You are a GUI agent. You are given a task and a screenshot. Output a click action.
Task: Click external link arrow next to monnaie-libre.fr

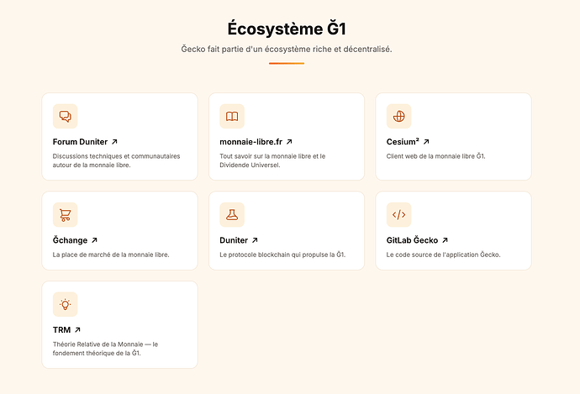click(x=289, y=142)
